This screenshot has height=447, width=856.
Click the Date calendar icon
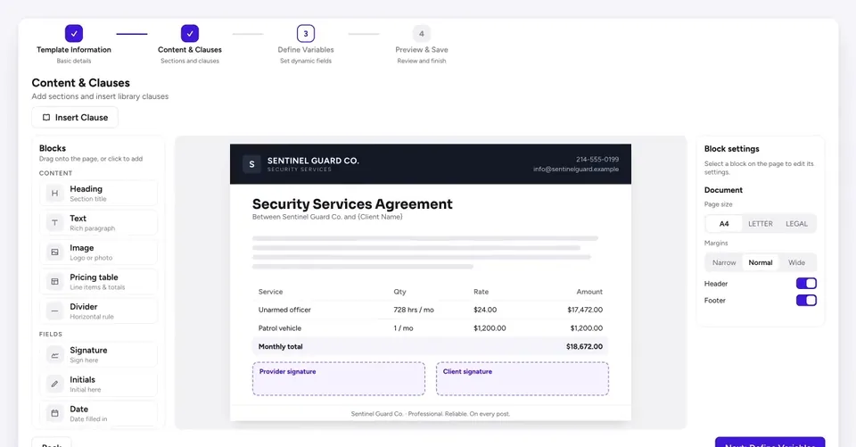(x=54, y=414)
